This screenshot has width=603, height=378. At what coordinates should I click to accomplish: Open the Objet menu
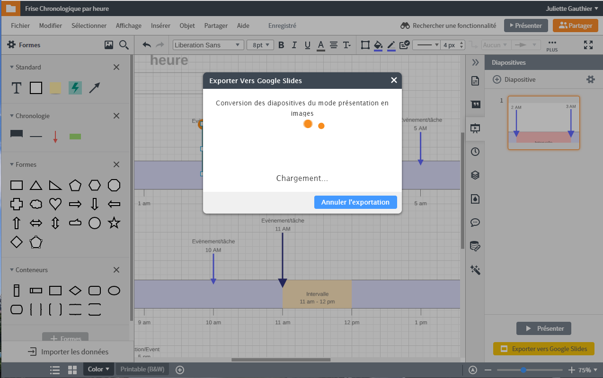187,26
